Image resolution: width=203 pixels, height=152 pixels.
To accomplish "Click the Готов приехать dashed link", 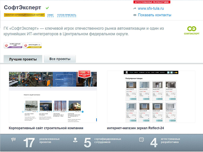I will (x=67, y=15).
